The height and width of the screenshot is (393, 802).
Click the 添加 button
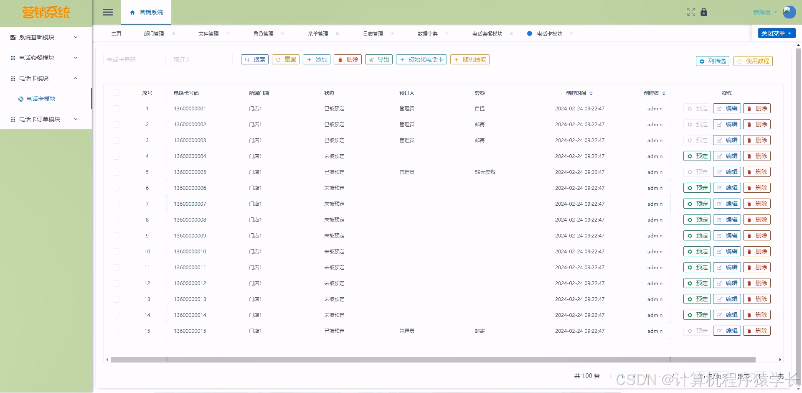[x=317, y=59]
